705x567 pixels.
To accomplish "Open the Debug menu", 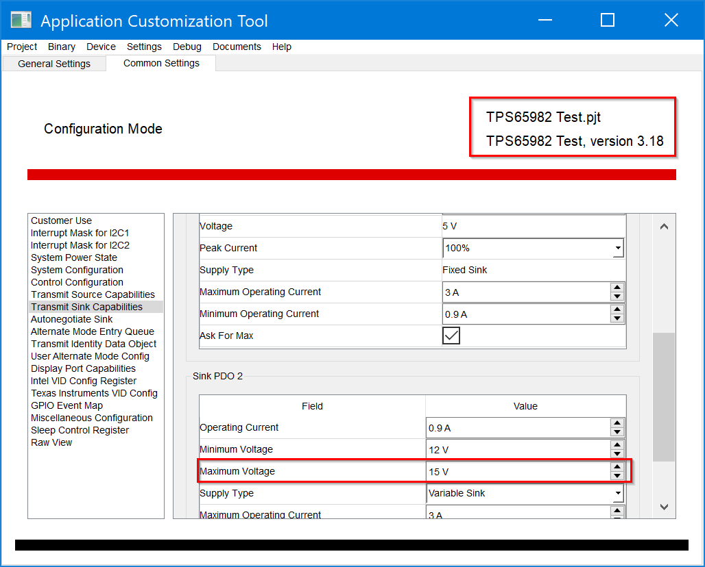I will pyautogui.click(x=187, y=47).
